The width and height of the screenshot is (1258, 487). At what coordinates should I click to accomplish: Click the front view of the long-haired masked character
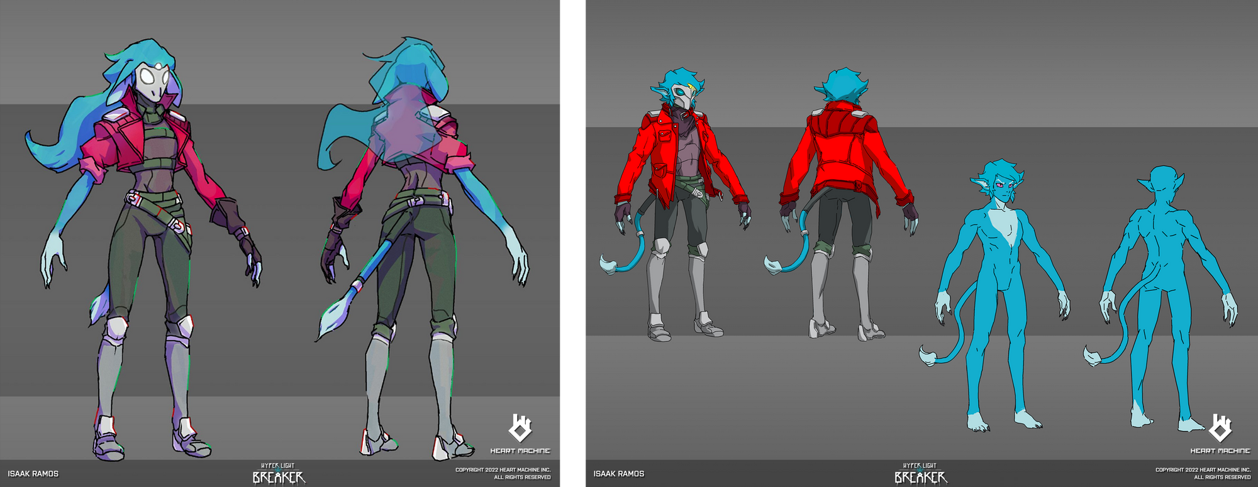click(x=144, y=249)
